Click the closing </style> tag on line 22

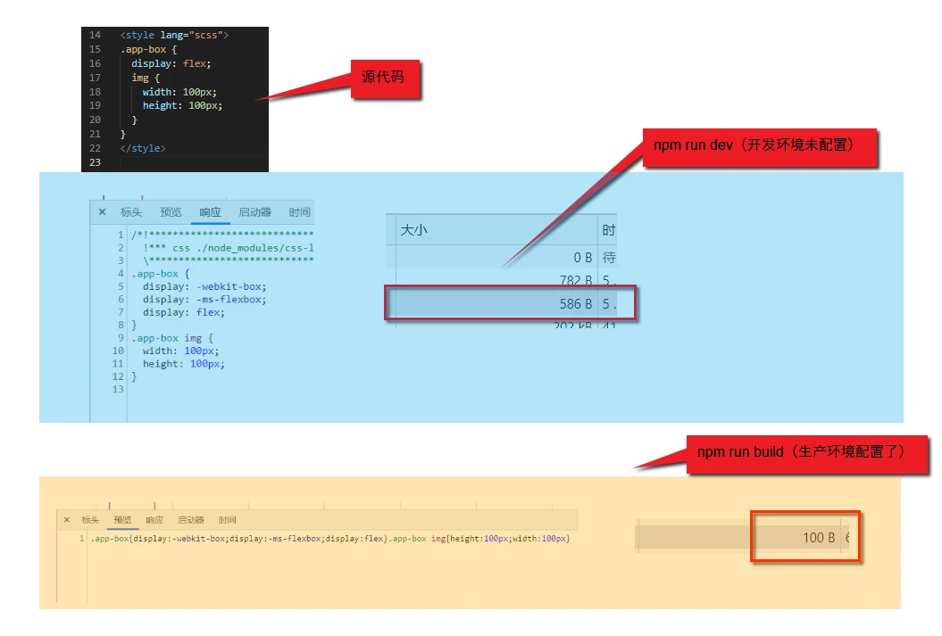(x=142, y=148)
